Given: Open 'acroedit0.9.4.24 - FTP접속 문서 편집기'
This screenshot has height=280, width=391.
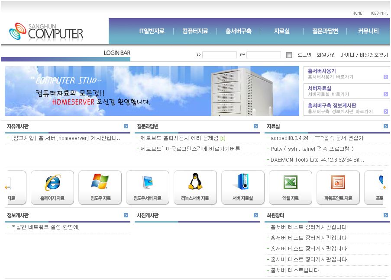Looking at the screenshot, I should 317,138.
